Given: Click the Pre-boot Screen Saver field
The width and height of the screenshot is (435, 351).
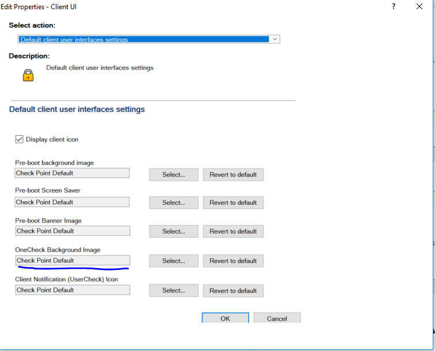Looking at the screenshot, I should click(72, 202).
